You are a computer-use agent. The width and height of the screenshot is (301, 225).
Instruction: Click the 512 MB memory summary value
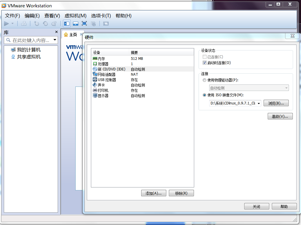pyautogui.click(x=137, y=59)
